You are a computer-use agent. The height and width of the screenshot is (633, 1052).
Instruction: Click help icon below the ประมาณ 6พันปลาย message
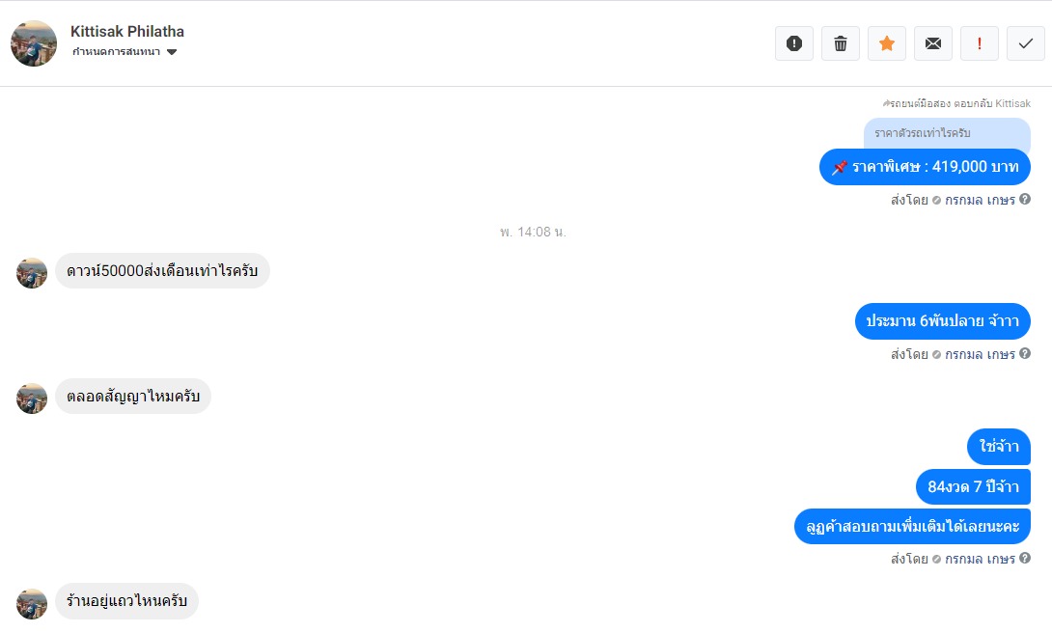pos(1025,354)
